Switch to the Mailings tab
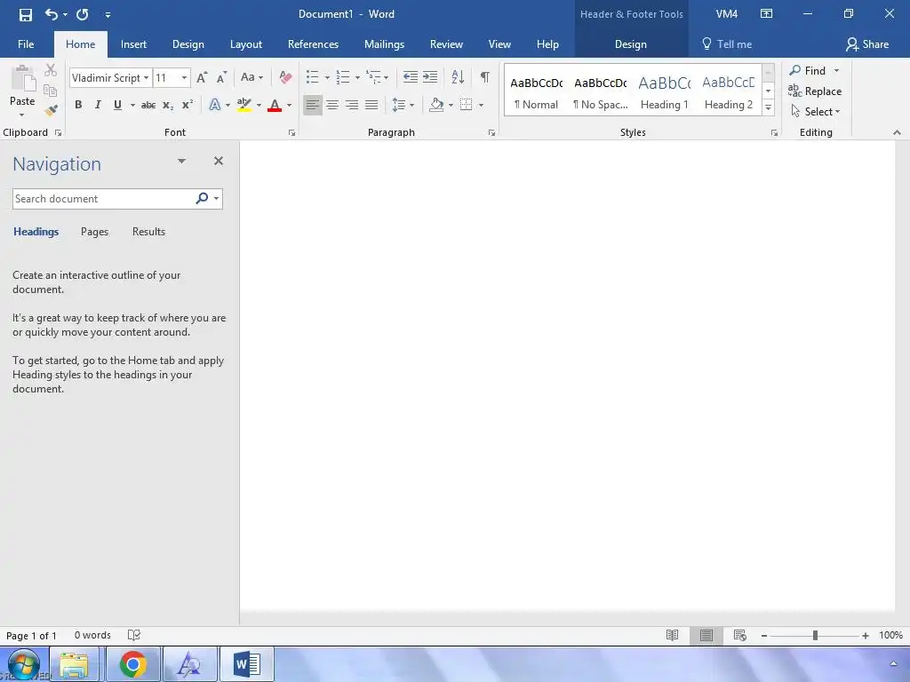The image size is (910, 682). (x=384, y=44)
